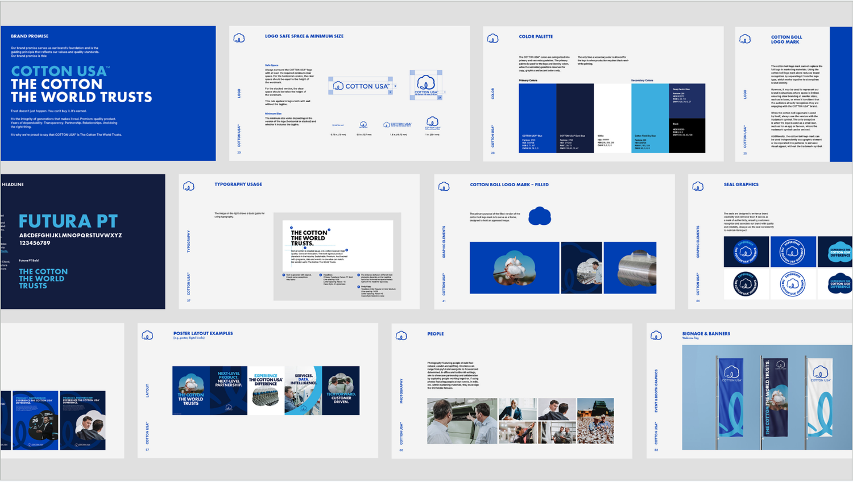The height and width of the screenshot is (482, 853).
Task: Click the large 'FUTURA PT' text
Action: coord(68,221)
